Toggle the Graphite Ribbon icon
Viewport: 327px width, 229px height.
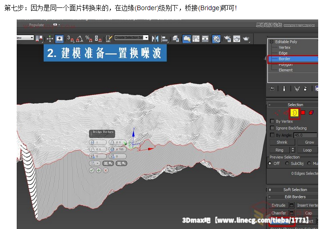(186, 39)
